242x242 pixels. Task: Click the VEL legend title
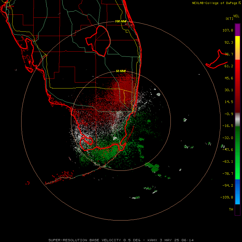[236, 16]
